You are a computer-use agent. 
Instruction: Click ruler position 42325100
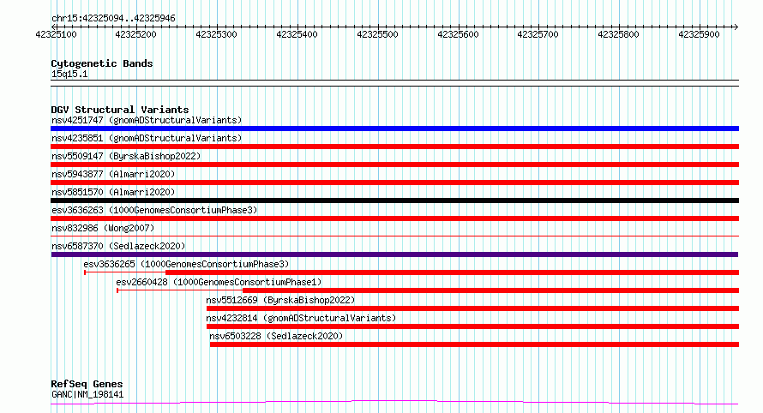(56, 34)
